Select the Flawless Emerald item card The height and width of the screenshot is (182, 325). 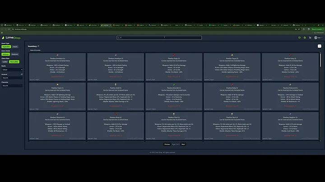[174, 96]
